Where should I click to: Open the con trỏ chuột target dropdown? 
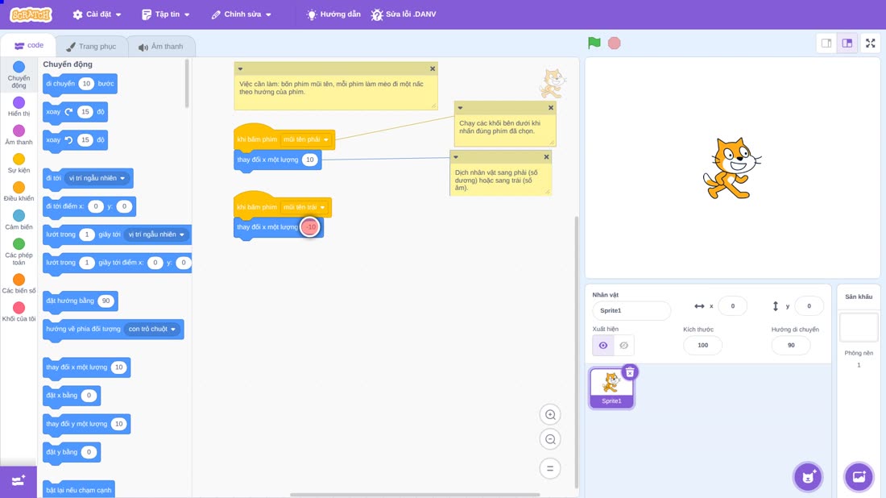pyautogui.click(x=152, y=329)
